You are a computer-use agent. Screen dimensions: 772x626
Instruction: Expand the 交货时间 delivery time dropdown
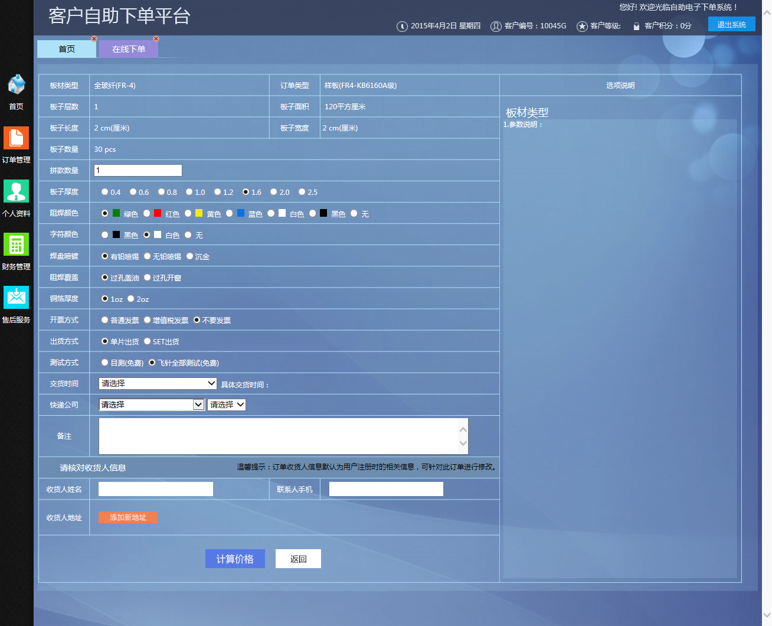158,384
